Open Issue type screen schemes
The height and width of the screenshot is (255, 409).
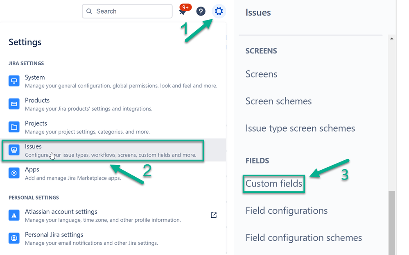[x=300, y=128]
